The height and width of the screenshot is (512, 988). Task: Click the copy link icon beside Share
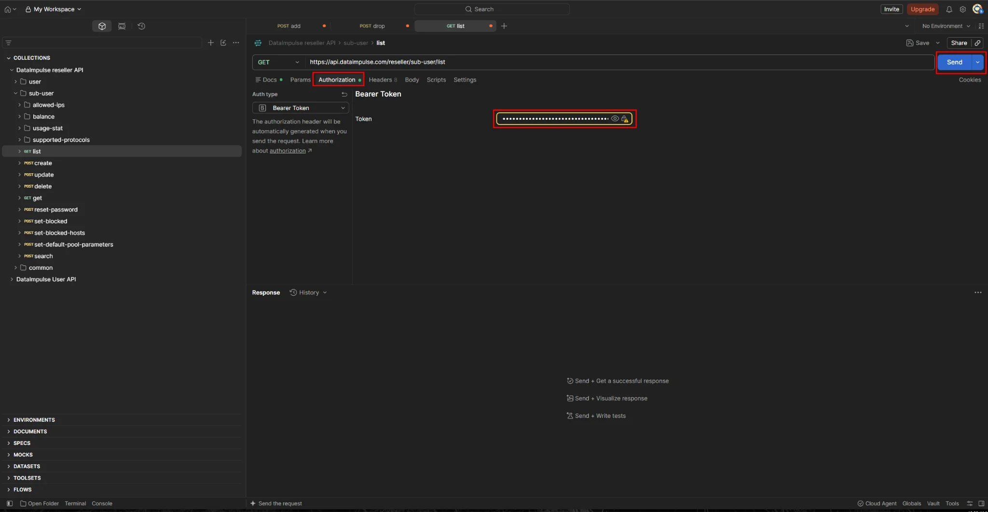[977, 43]
